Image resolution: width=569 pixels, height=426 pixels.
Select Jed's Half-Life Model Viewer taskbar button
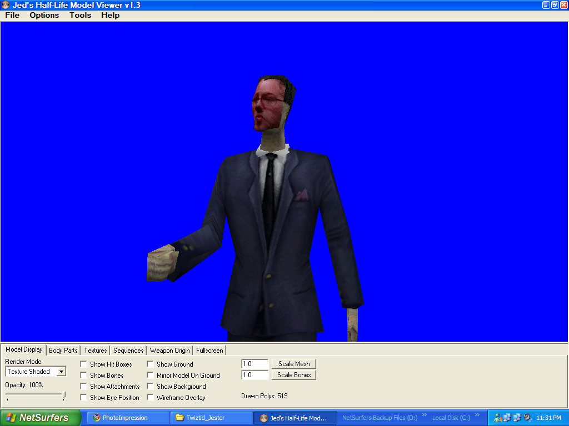click(295, 418)
